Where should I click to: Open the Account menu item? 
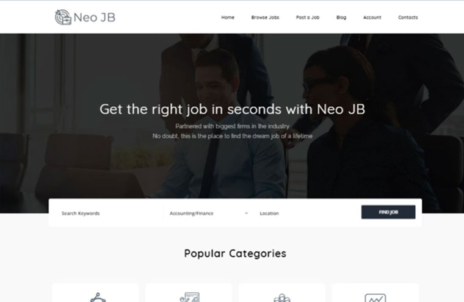[372, 18]
